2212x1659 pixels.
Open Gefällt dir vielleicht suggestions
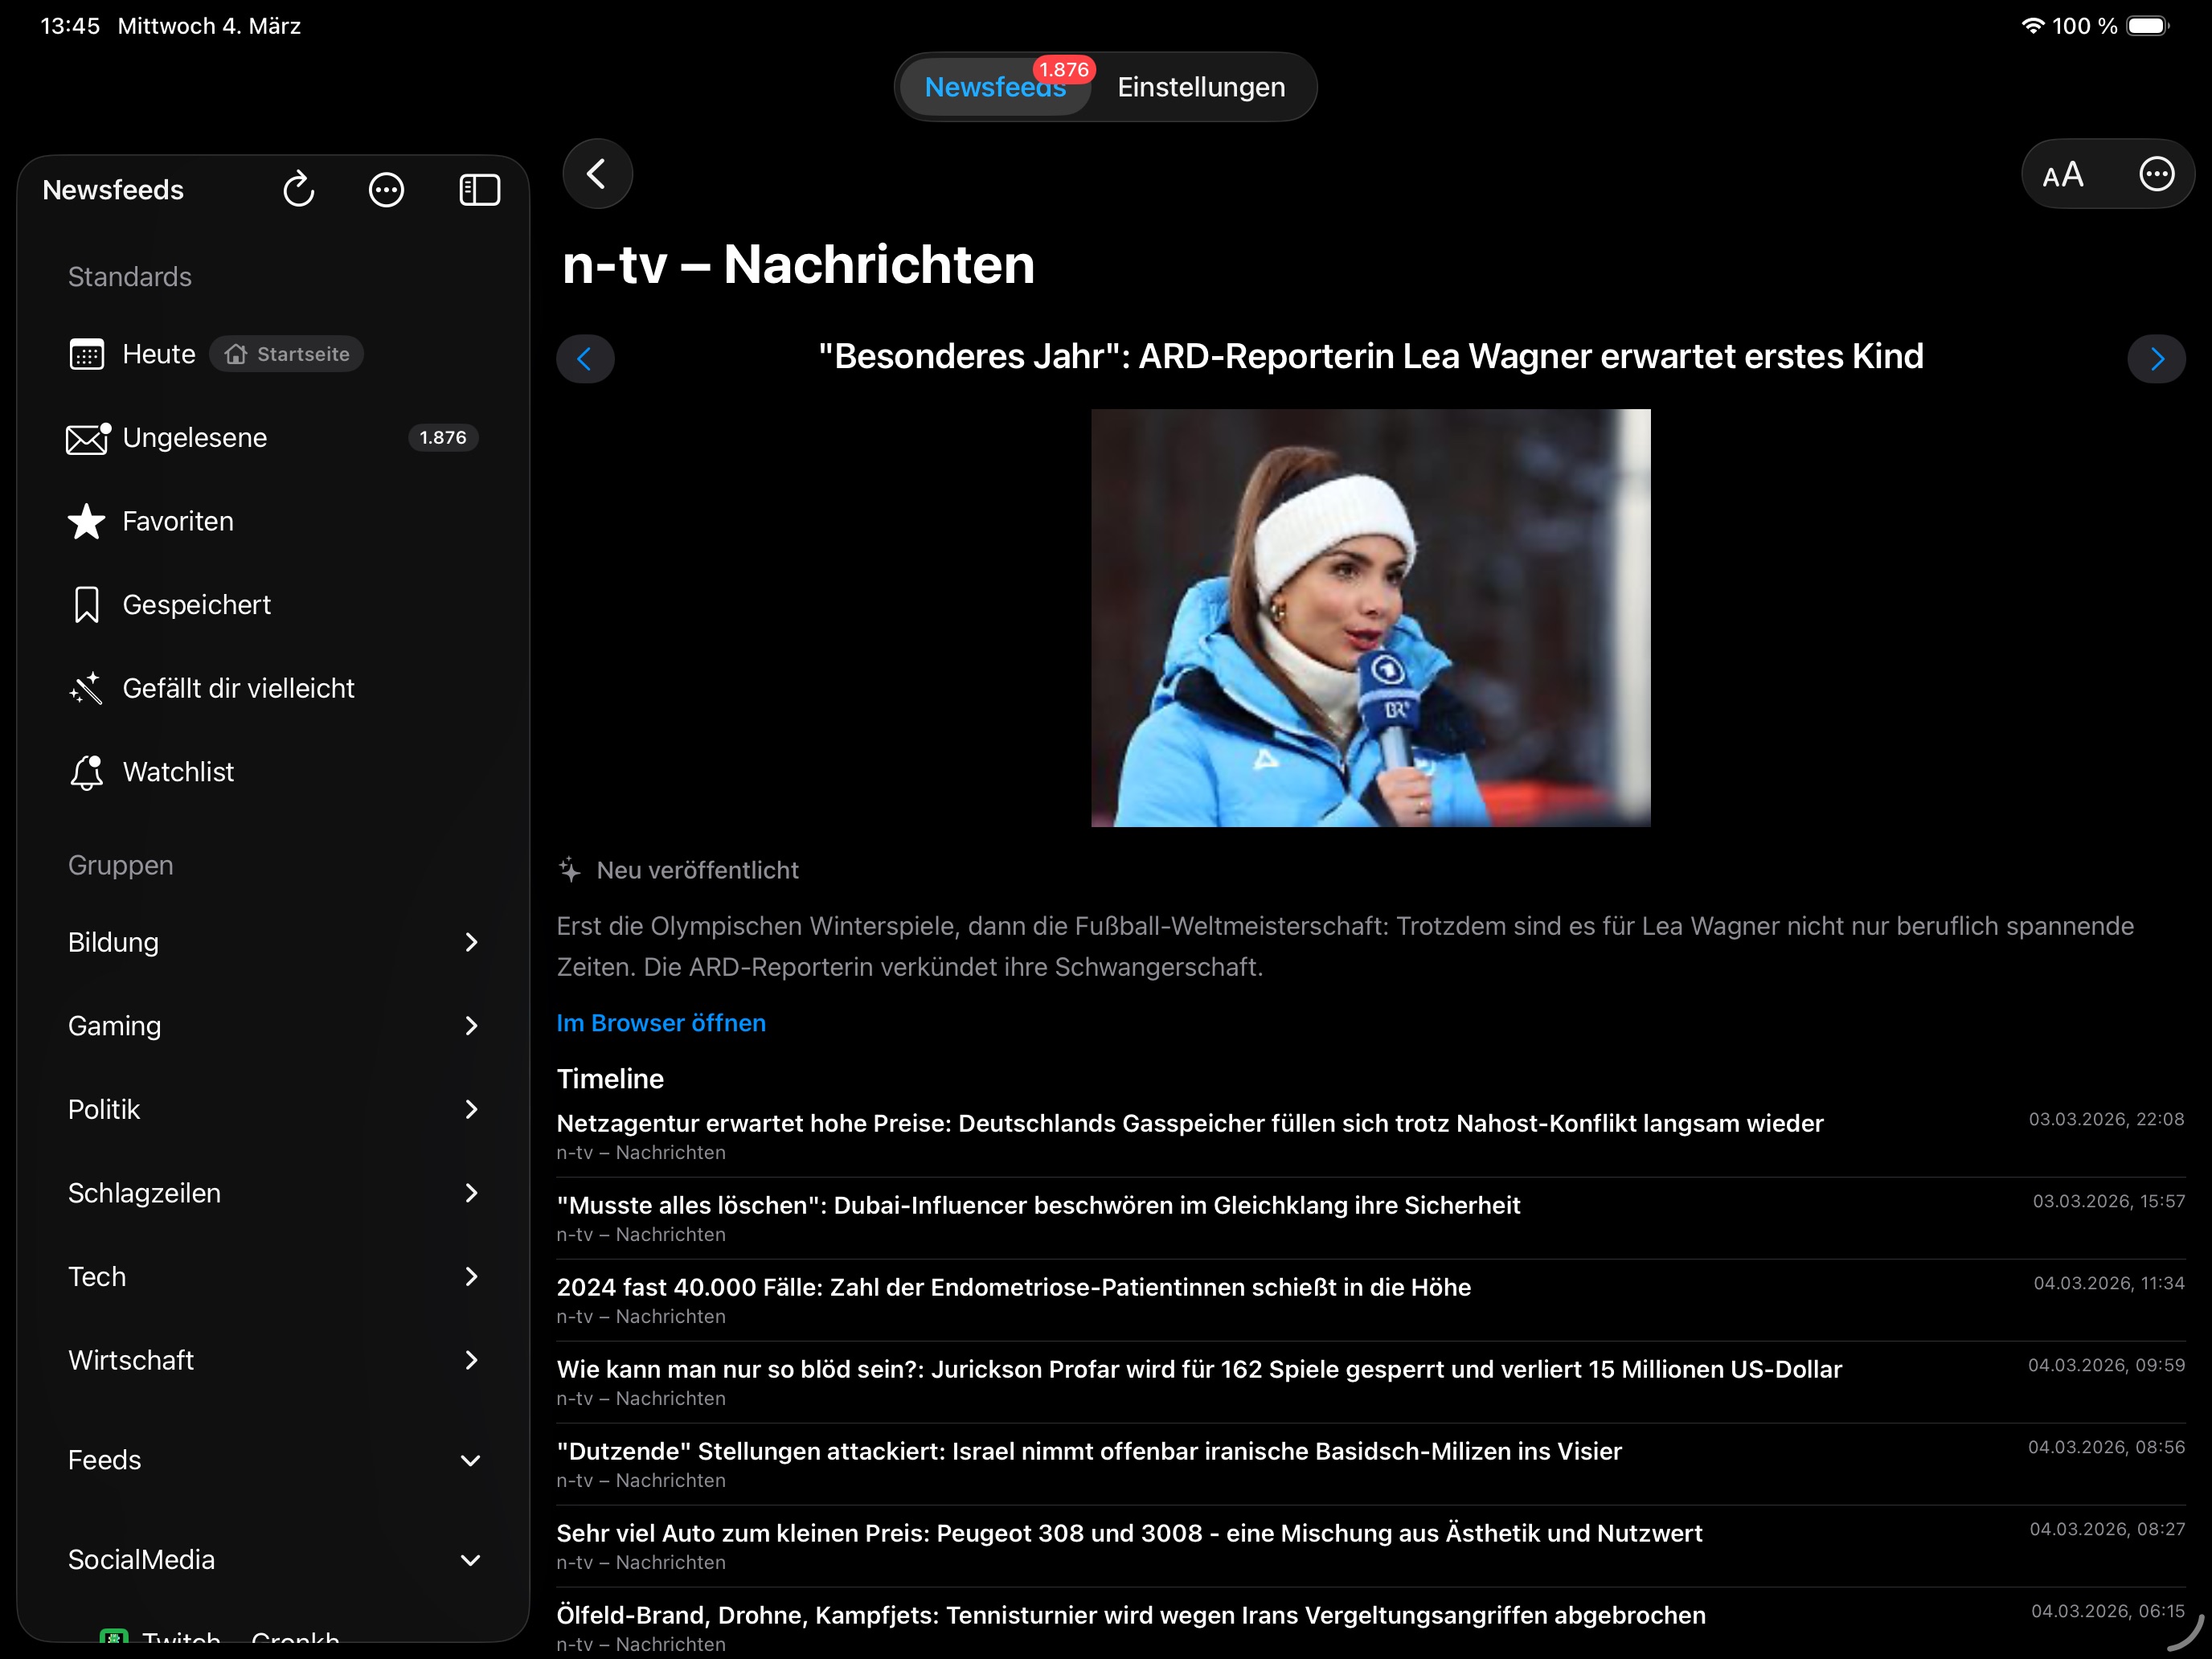tap(86, 688)
